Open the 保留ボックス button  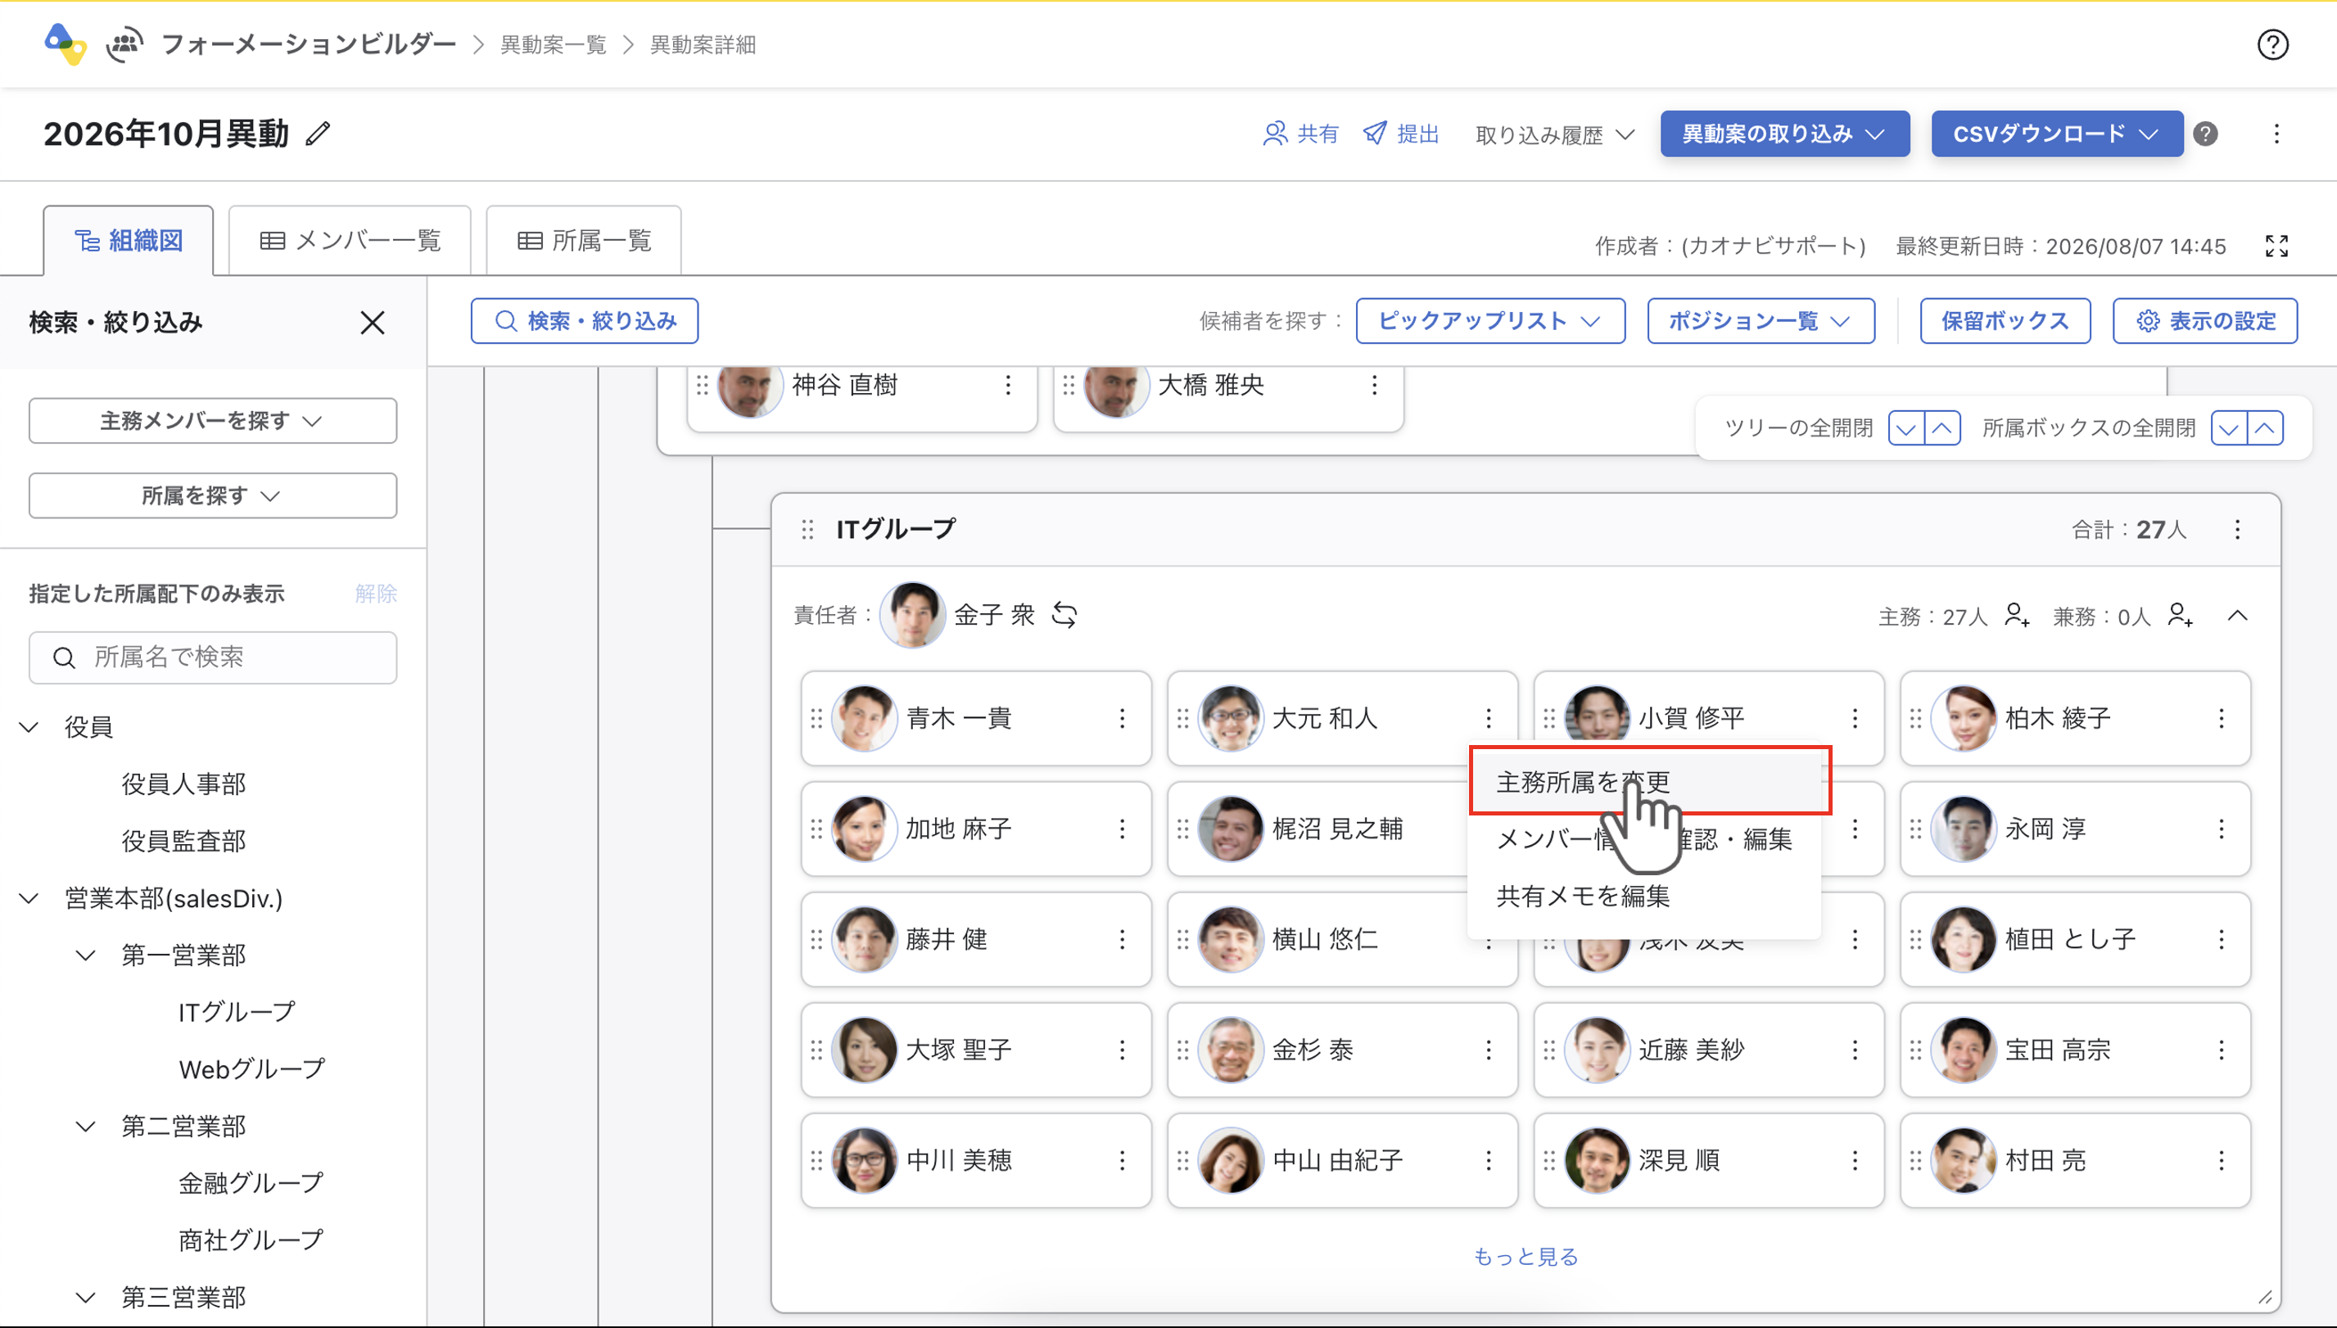(x=2005, y=321)
